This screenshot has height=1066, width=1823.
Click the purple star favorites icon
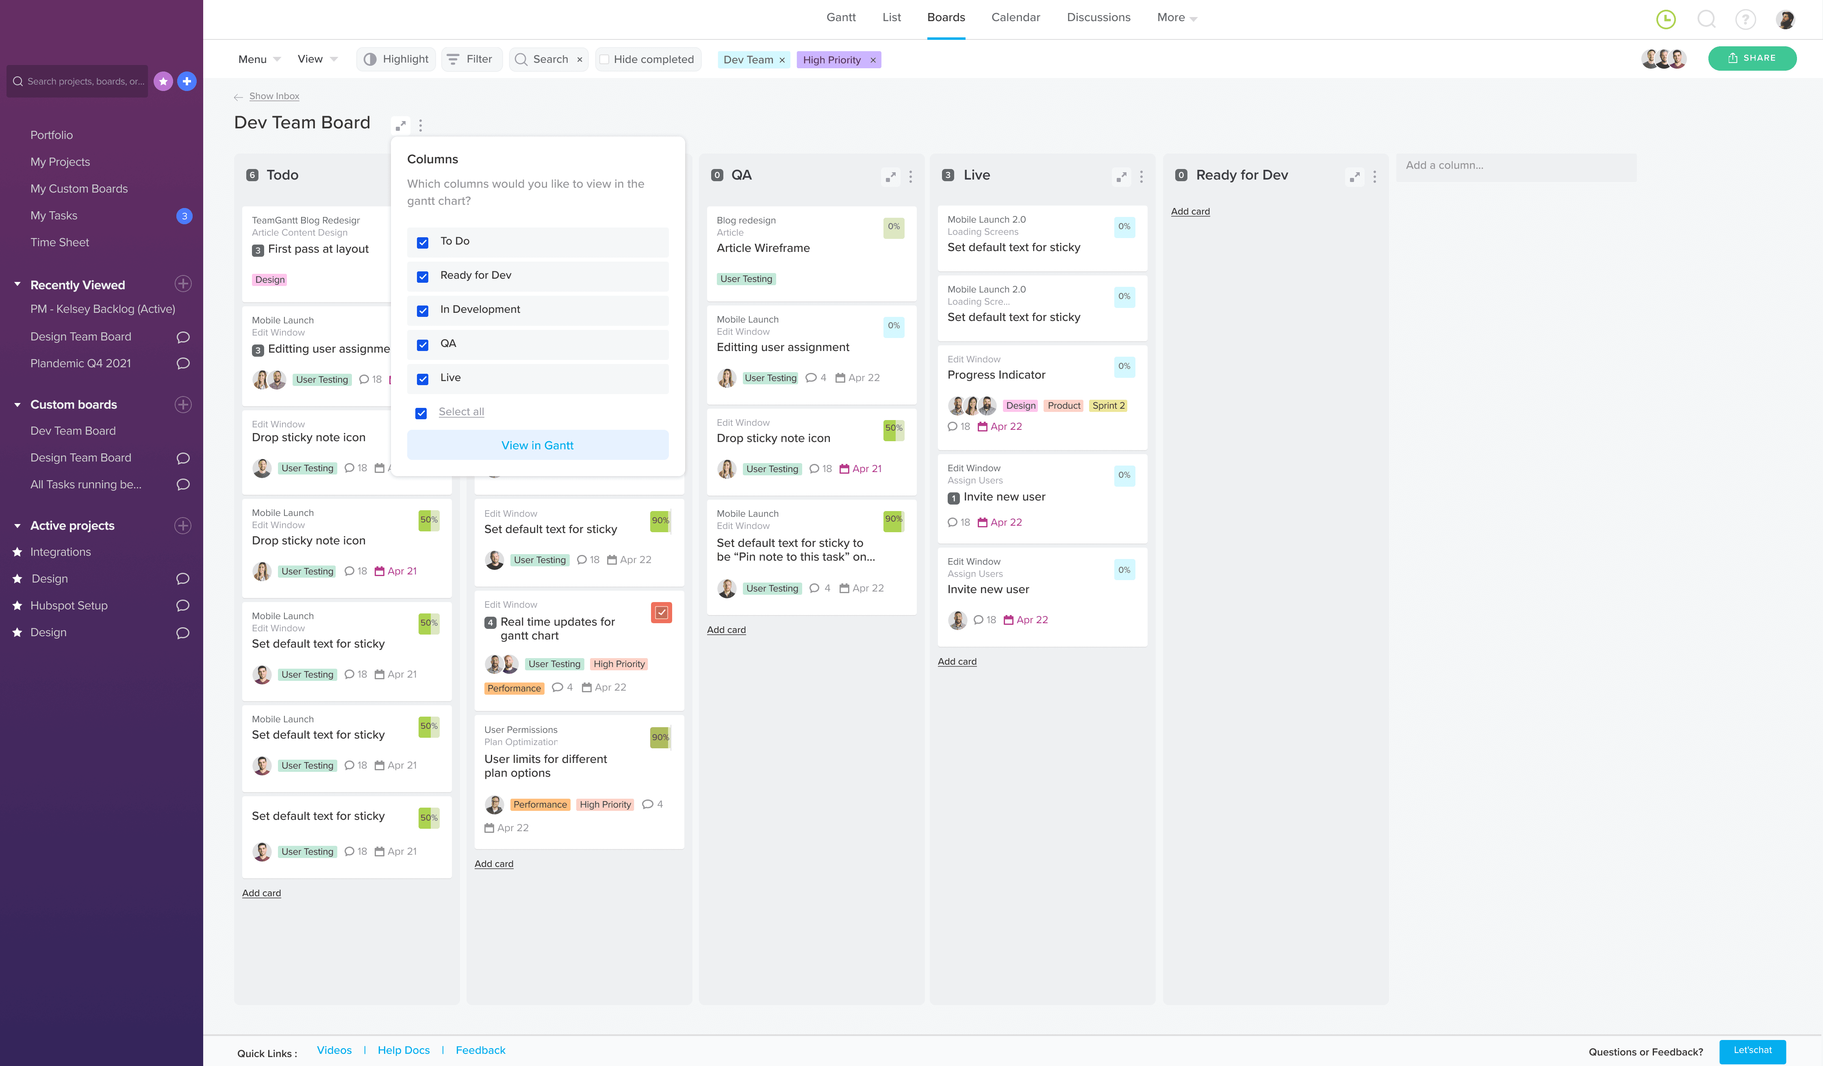[x=163, y=82]
